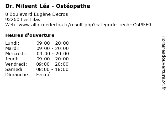Click the Lundi day label
Image resolution: width=168 pixels, height=126 pixels.
click(x=12, y=43)
